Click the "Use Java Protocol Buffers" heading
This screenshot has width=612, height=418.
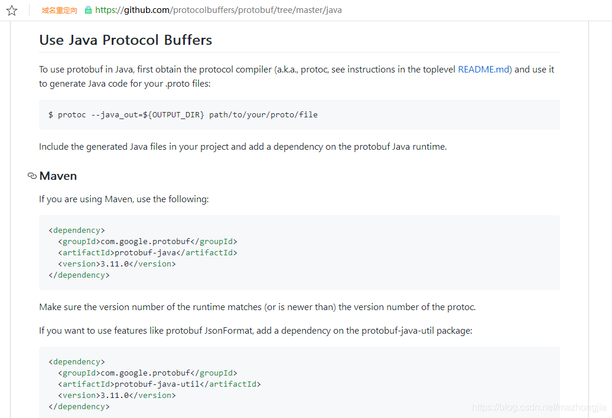(x=125, y=40)
